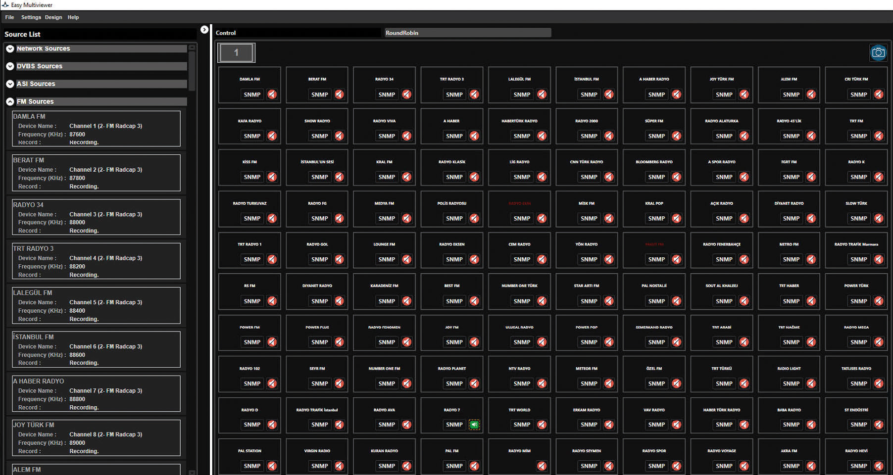The height and width of the screenshot is (475, 893).
Task: Click speaker icon on SHOW RADYO tile
Action: pos(340,136)
